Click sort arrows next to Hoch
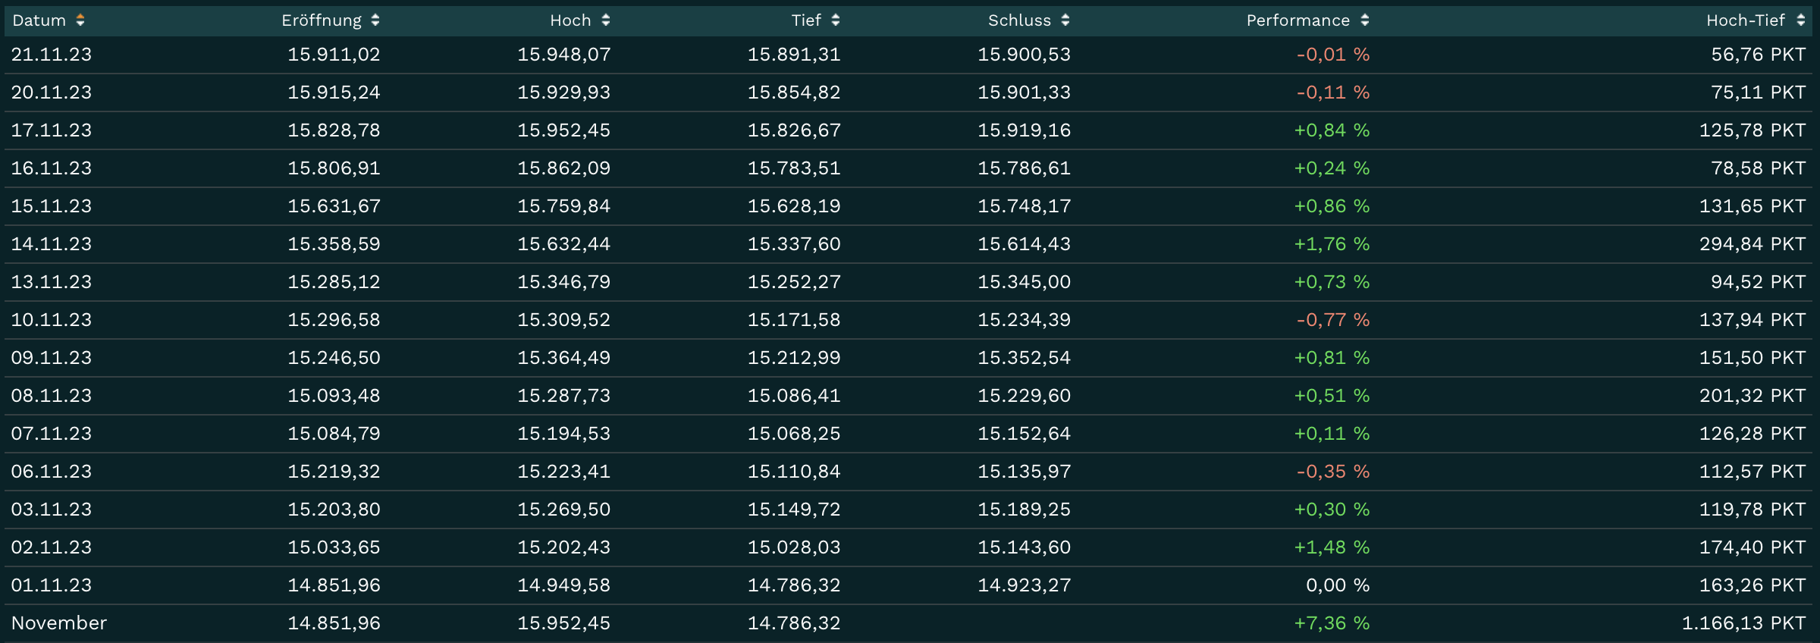 coord(606,20)
